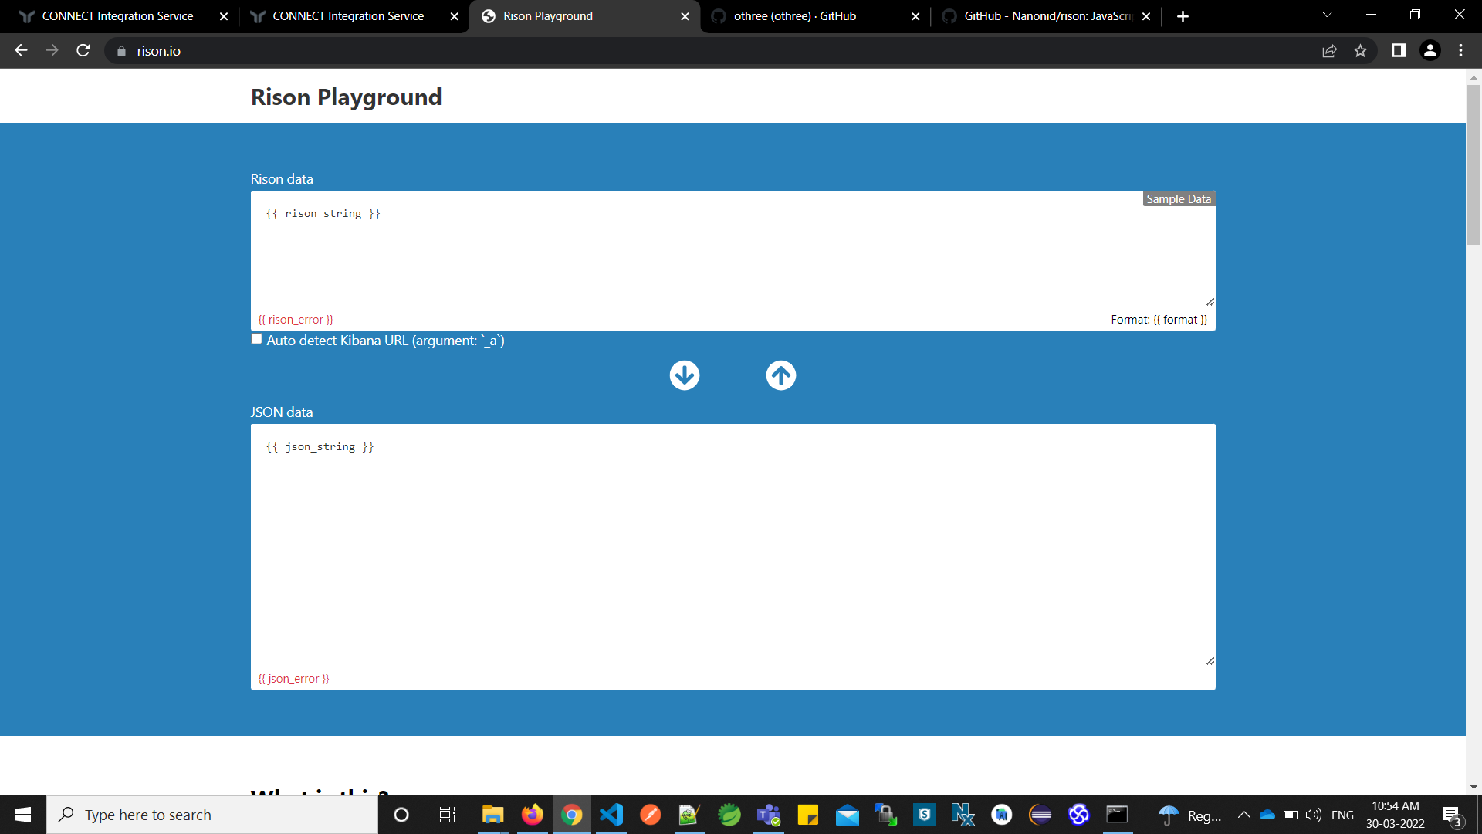This screenshot has height=834, width=1482.
Task: Expand the tab search chevron
Action: point(1327,15)
